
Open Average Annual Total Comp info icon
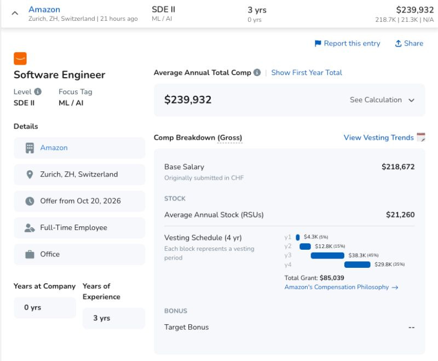[x=257, y=73]
